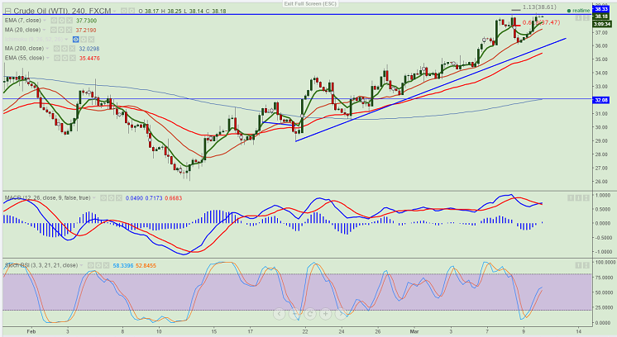Zoom in using the plus button
Image resolution: width=617 pixels, height=337 pixels.
(x=325, y=314)
